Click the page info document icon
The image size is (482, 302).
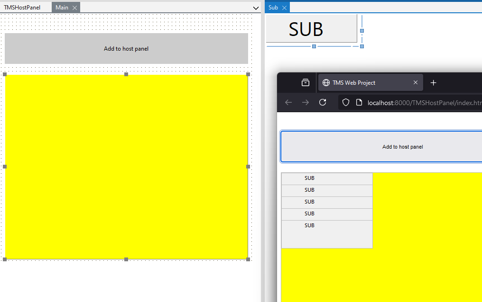359,102
